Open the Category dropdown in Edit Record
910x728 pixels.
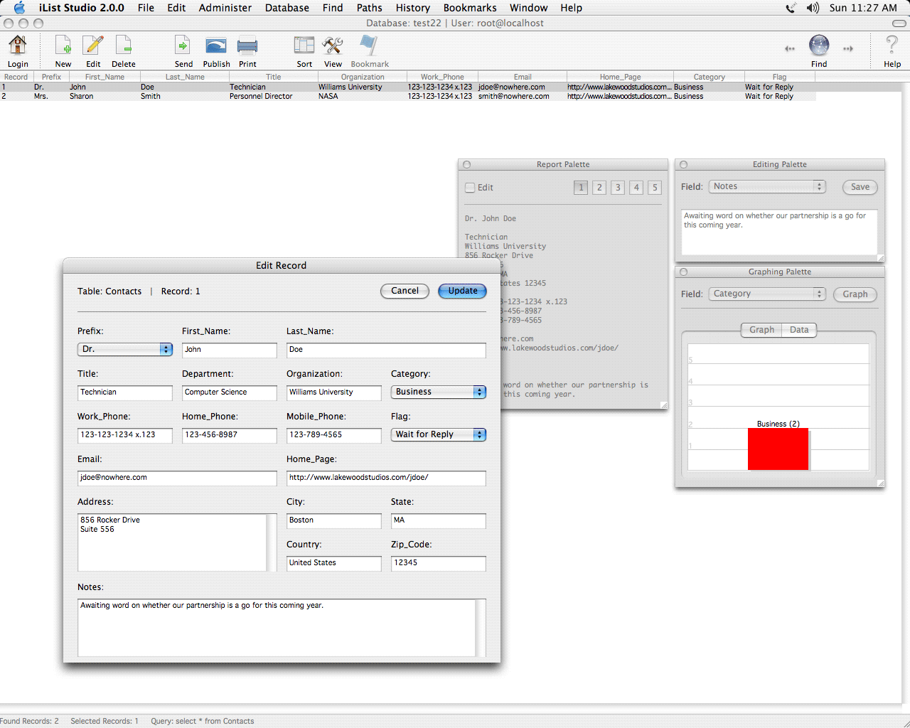pos(439,392)
